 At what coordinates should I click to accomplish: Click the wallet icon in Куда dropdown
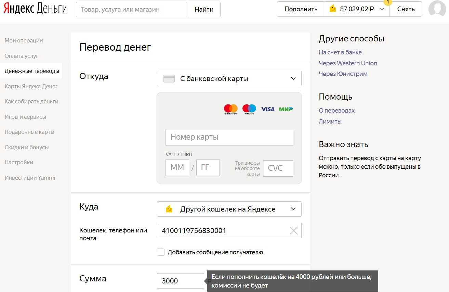point(169,209)
